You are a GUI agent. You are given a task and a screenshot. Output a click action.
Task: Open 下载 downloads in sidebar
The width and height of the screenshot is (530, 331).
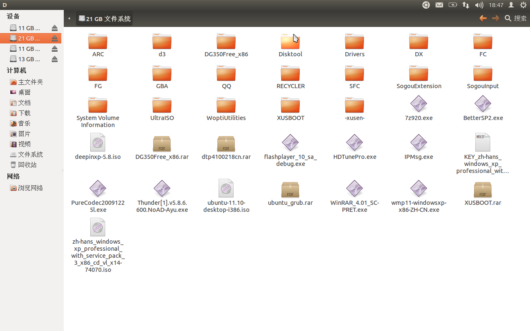click(31, 113)
